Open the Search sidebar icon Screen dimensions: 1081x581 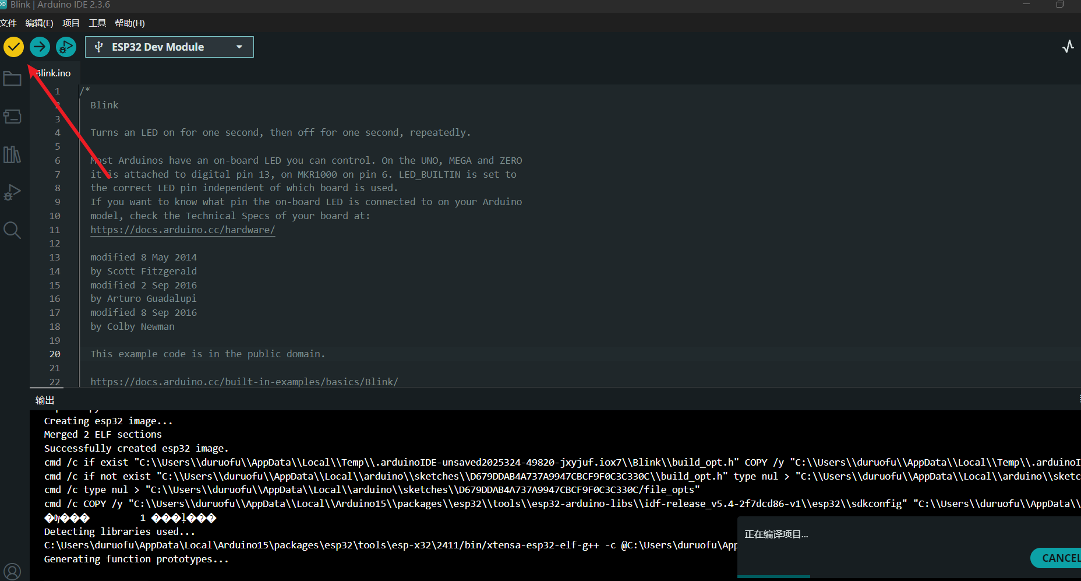pos(12,230)
